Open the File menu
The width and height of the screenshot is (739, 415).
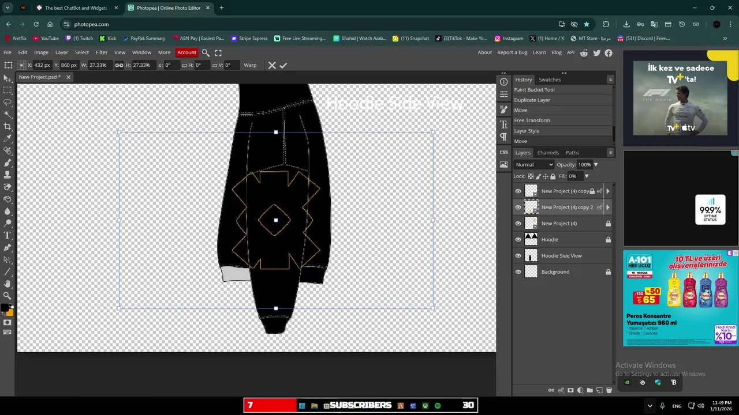pos(8,52)
